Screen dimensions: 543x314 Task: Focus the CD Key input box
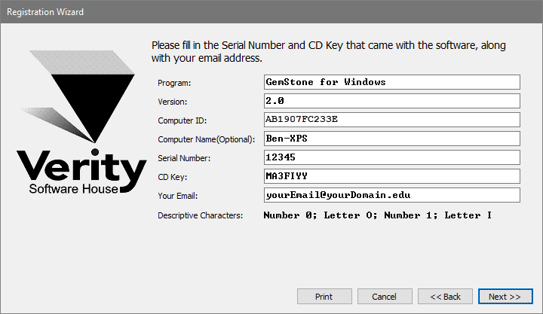(x=391, y=176)
